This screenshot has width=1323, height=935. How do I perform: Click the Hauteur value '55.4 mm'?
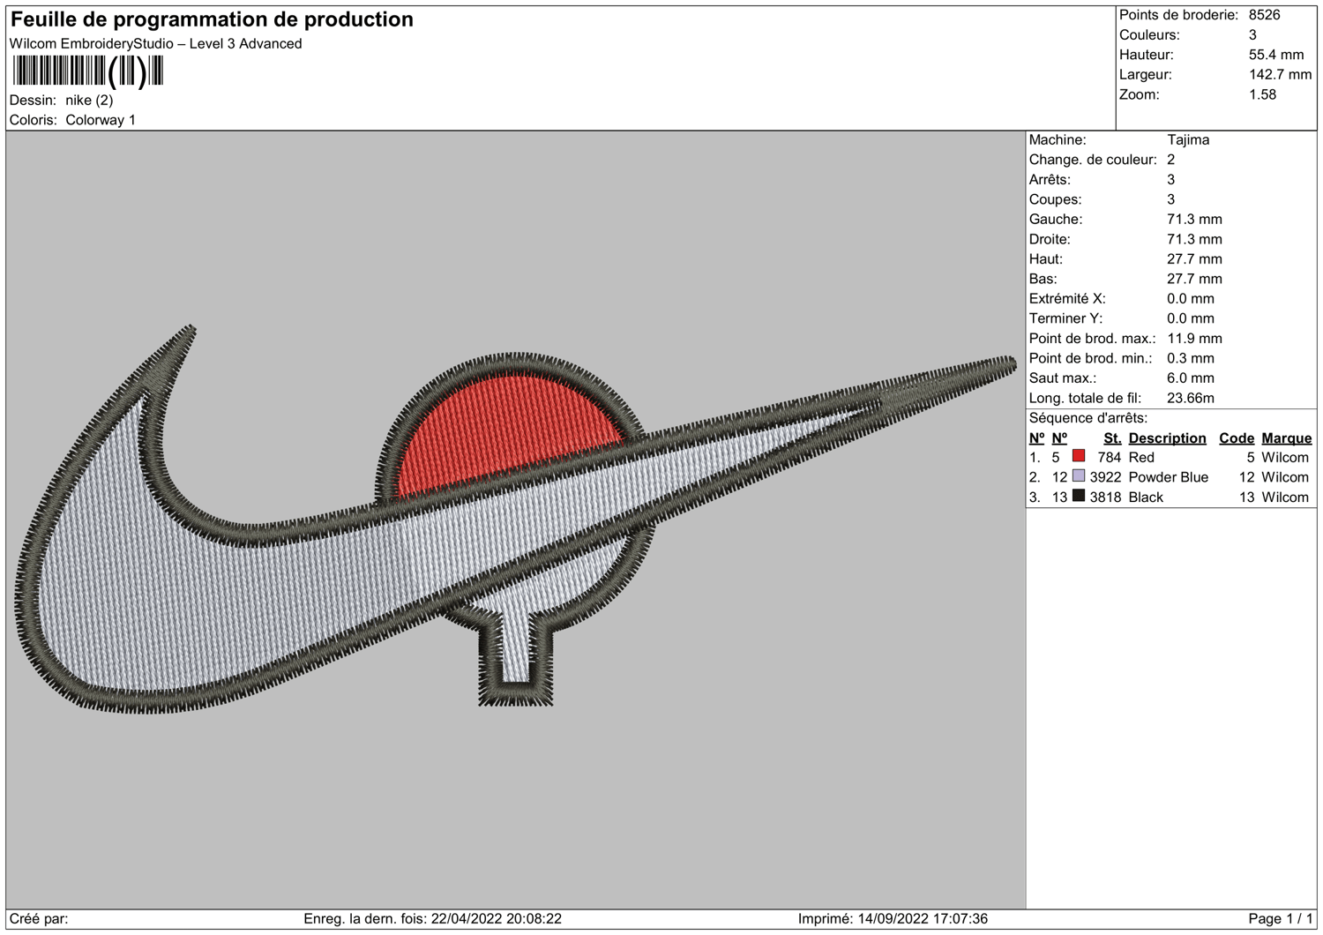(x=1276, y=55)
